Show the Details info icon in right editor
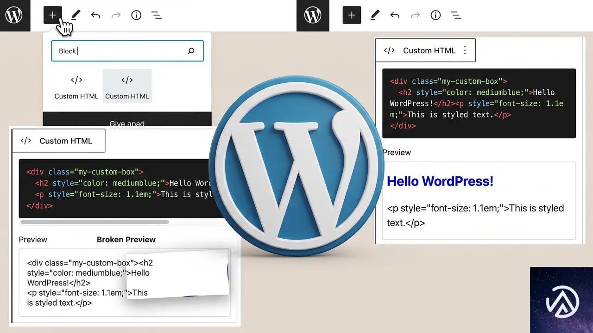The height and width of the screenshot is (333, 593). pos(435,15)
